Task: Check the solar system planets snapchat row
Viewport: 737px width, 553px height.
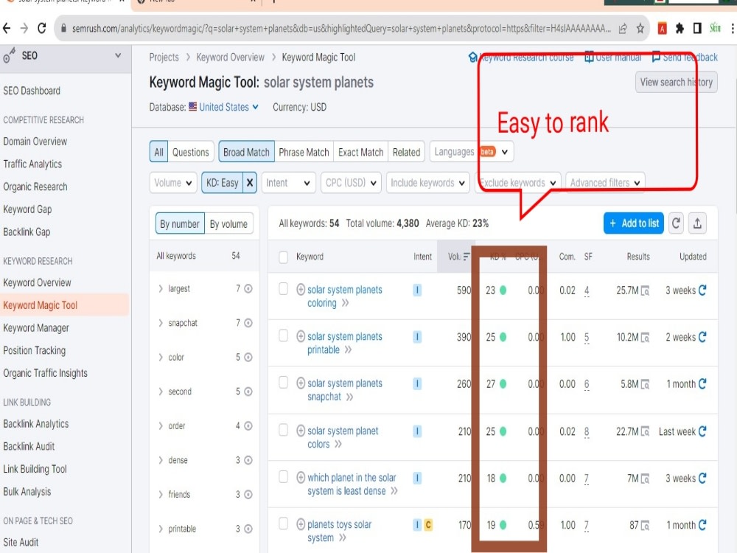Action: pyautogui.click(x=284, y=382)
